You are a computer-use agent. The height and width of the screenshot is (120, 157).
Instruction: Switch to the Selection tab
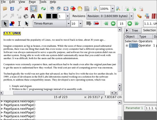pyautogui.click(x=150, y=30)
